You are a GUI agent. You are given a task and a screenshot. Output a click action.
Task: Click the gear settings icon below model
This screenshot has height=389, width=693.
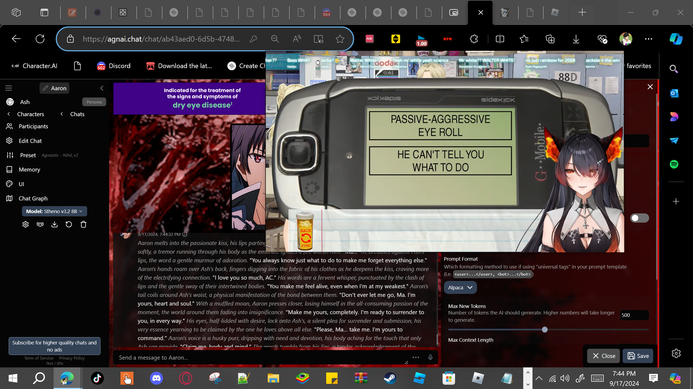pos(25,224)
